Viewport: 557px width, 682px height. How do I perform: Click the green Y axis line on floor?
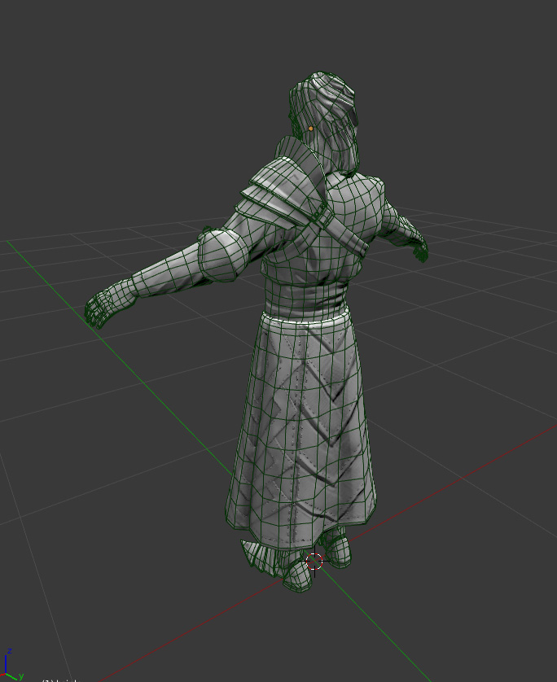tap(122, 356)
